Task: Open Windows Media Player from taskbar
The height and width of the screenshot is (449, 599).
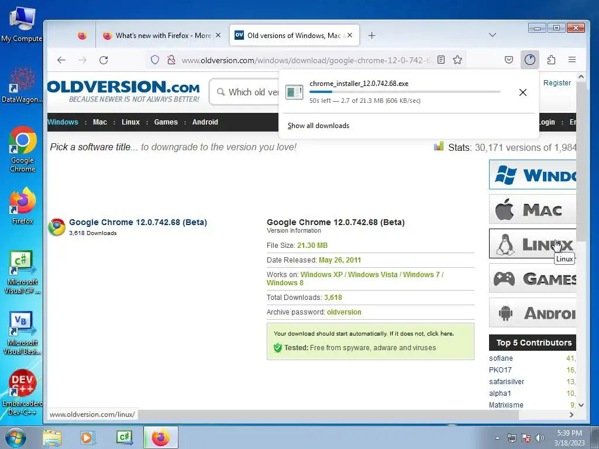Action: pos(87,438)
